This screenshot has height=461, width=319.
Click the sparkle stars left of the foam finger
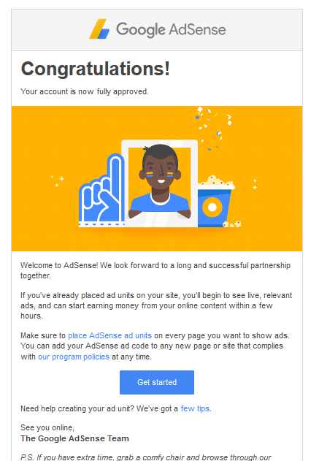coord(58,180)
